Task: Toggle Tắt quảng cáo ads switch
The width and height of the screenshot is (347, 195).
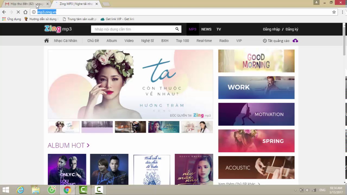Action: point(276,41)
